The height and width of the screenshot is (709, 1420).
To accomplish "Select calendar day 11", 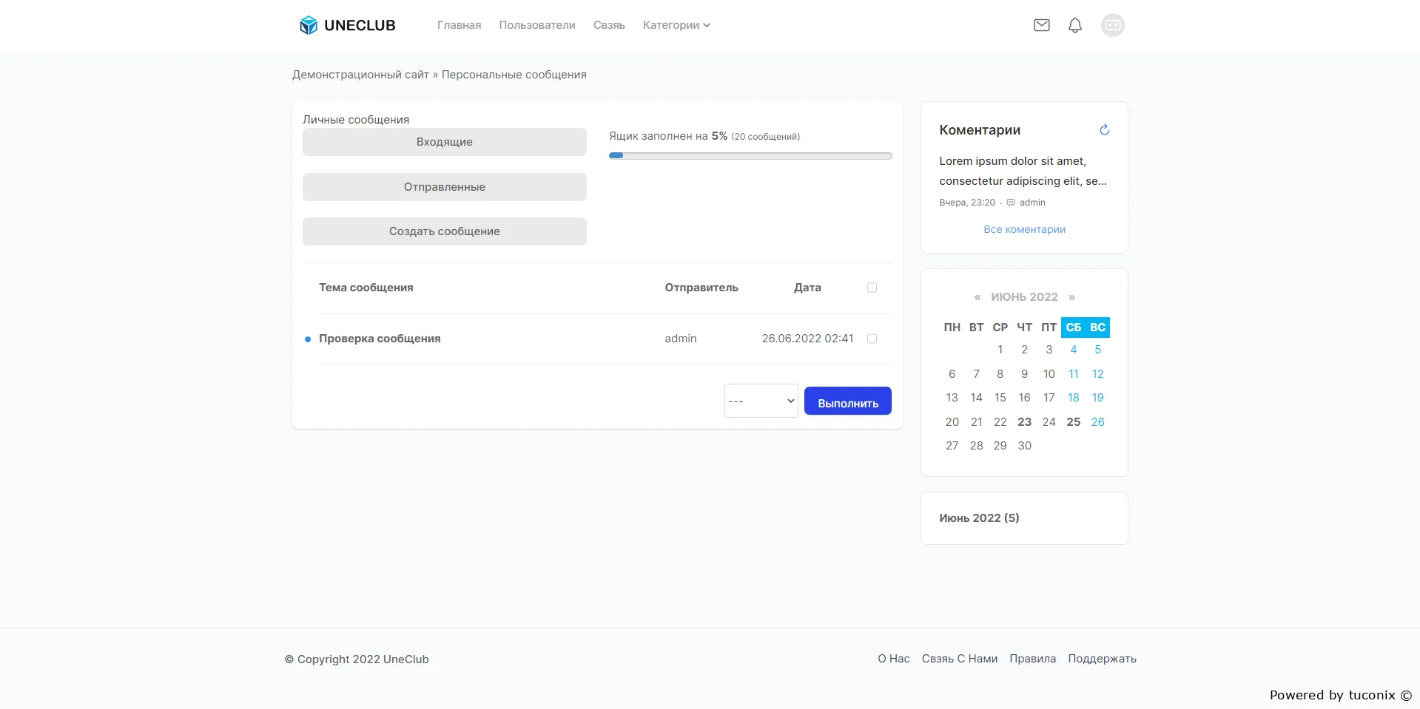I will 1074,374.
